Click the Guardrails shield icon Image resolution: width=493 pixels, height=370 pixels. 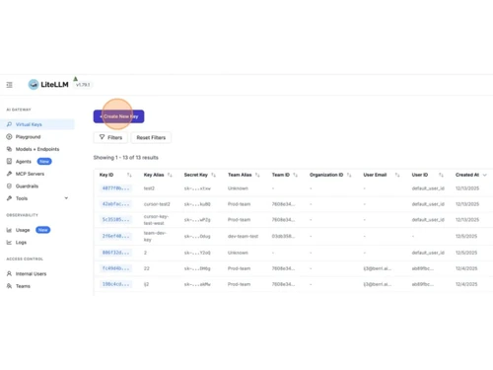[x=9, y=185]
